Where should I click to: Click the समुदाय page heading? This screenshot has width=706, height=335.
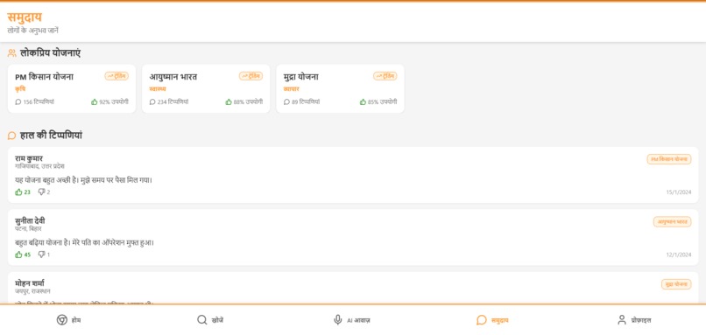[x=25, y=17]
